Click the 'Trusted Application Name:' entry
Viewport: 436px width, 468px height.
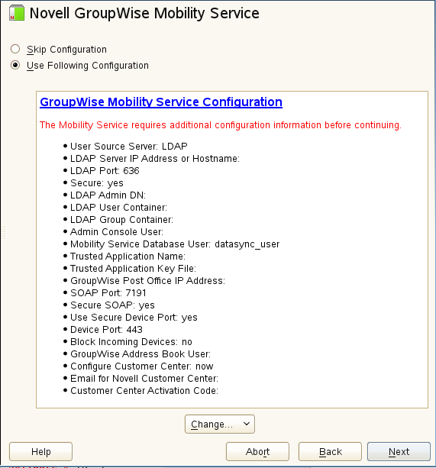coord(128,257)
